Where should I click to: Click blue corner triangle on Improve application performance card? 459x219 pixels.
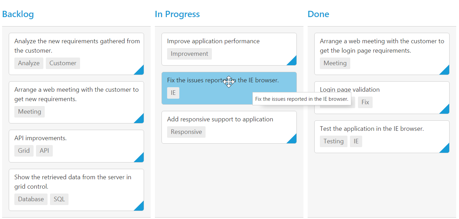click(293, 62)
